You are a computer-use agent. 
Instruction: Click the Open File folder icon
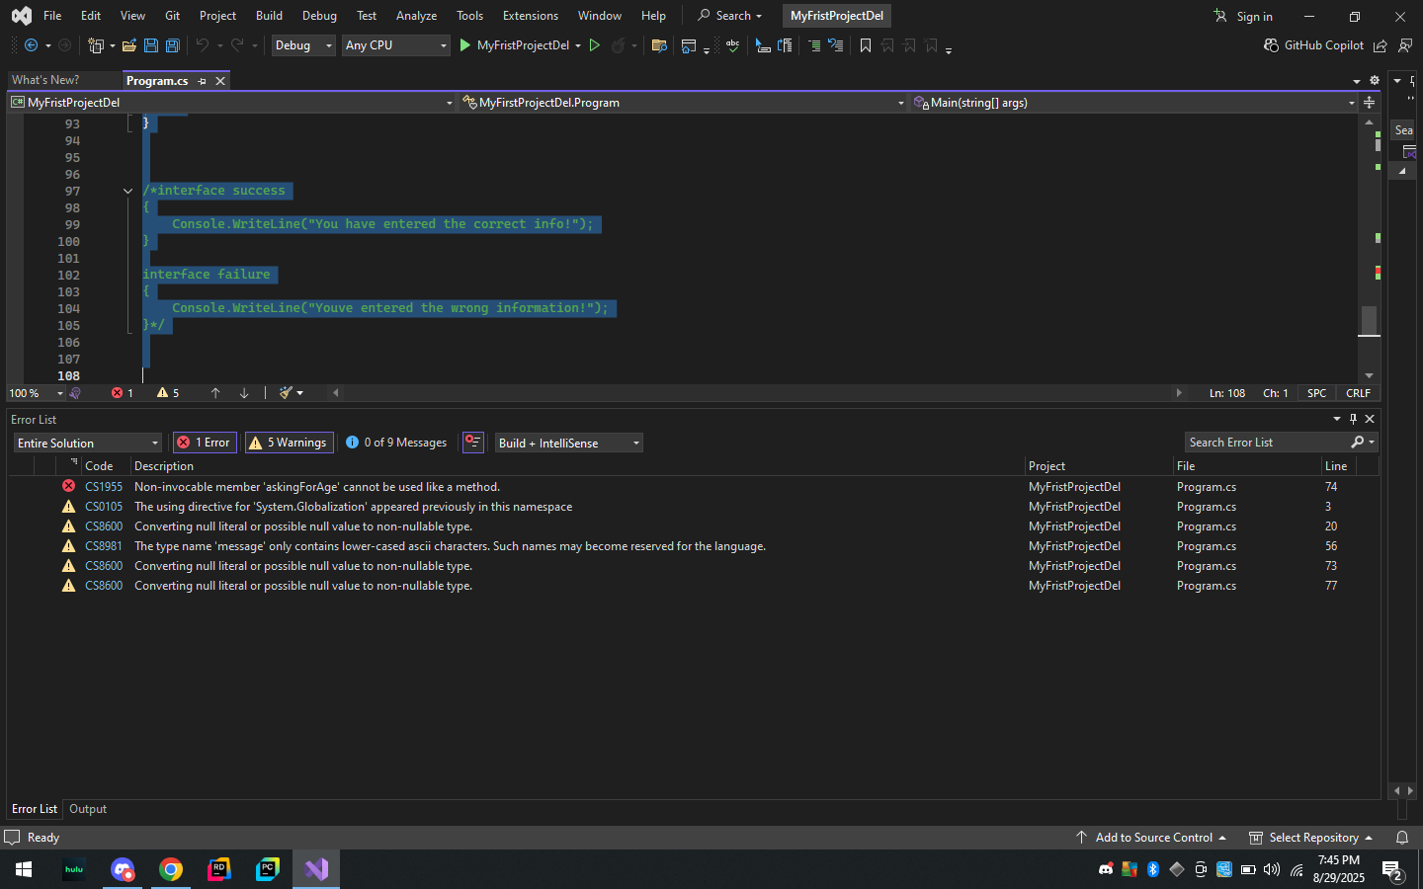[x=129, y=45]
